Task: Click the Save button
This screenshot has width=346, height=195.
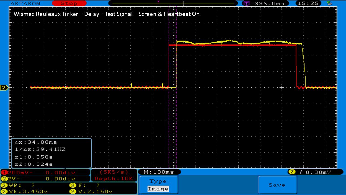Action: coord(277,185)
